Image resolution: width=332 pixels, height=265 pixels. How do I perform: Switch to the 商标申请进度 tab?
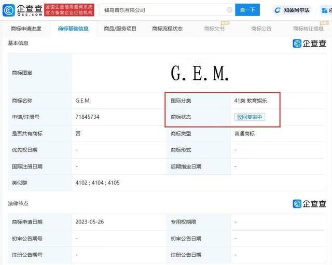pyautogui.click(x=26, y=29)
